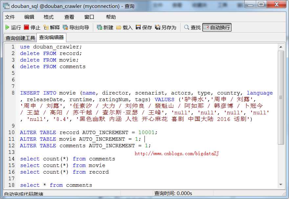
Task: Click the 'language' keyword in column list
Action: pos(260,93)
